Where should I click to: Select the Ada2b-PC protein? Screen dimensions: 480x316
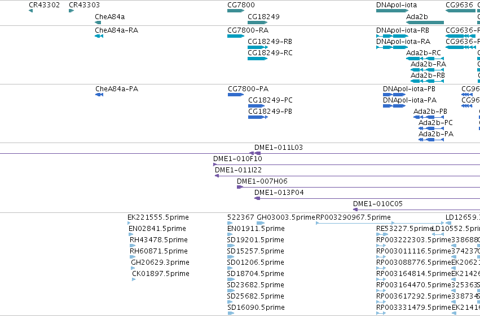[x=431, y=128]
